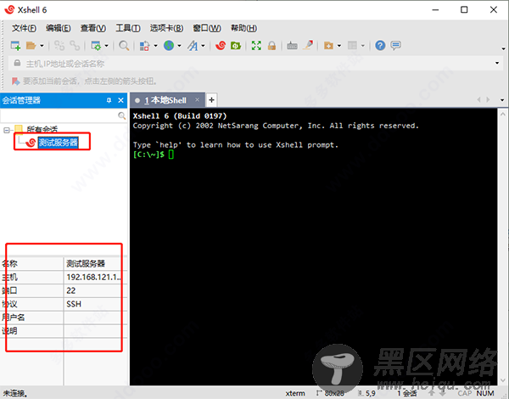The width and height of the screenshot is (509, 399).
Task: Click the session manager search box
Action: click(59, 115)
